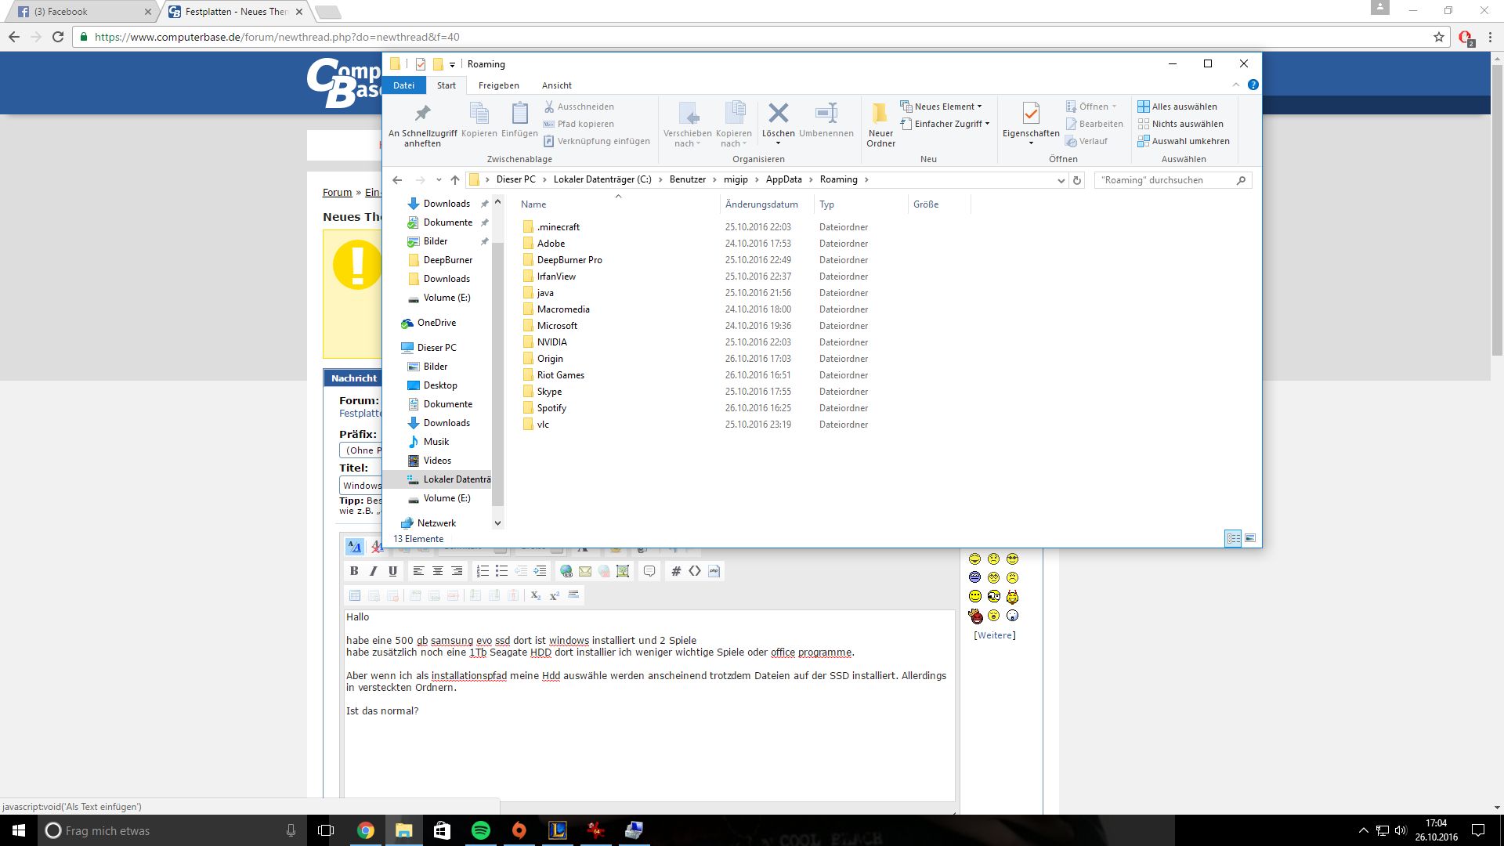Click the PHP tag icon in the forum editor
This screenshot has height=846, width=1504.
click(714, 571)
